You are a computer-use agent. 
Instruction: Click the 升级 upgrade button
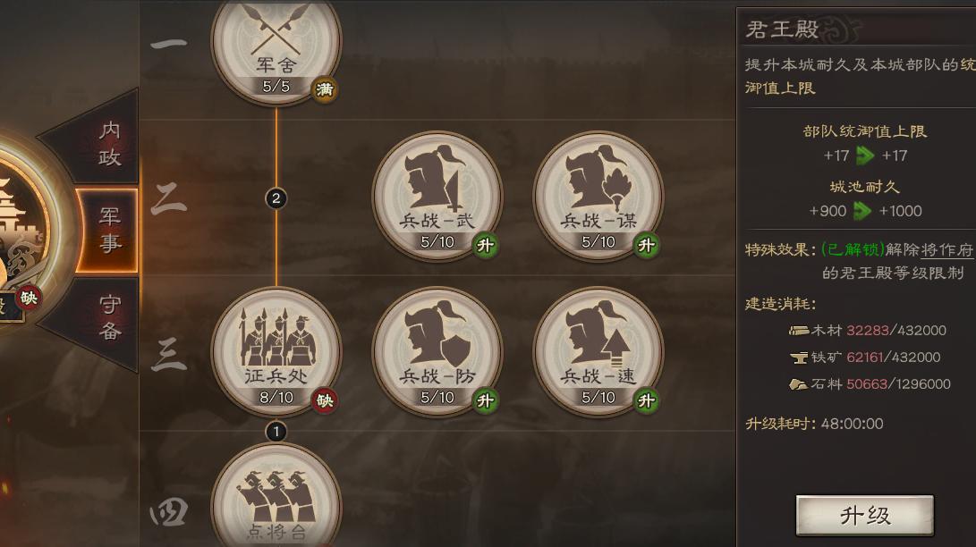[x=864, y=516]
